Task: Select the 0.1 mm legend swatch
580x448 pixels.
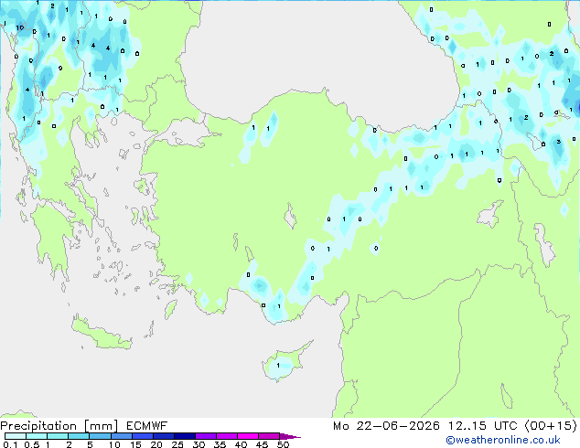Action: (16, 436)
